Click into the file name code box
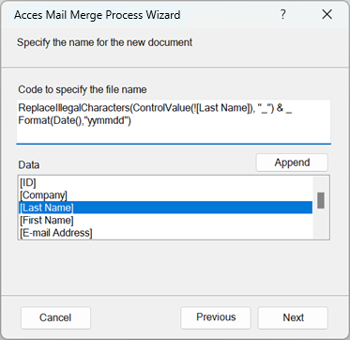 [x=174, y=122]
